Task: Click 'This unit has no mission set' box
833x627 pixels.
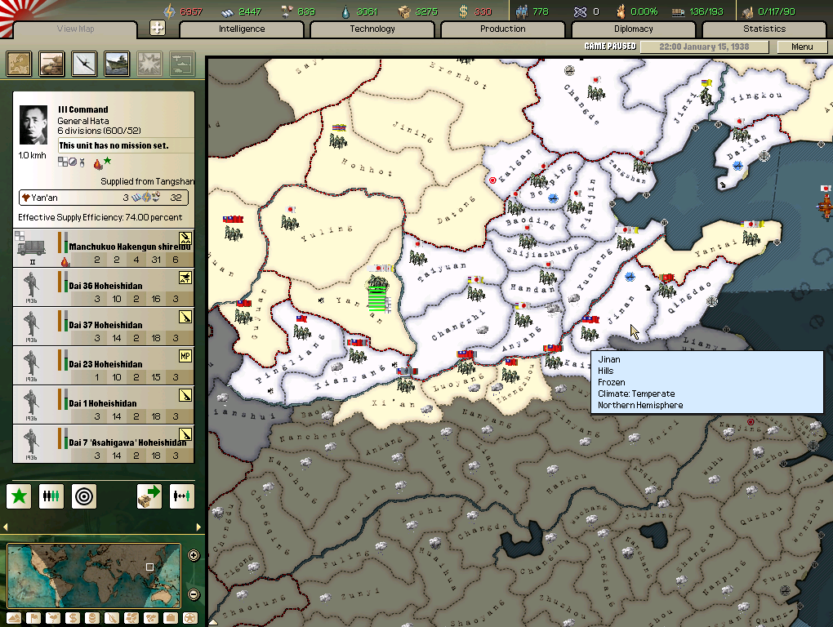Action: (x=126, y=145)
